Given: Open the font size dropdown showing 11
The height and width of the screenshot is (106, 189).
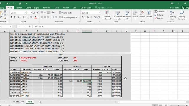Looking at the screenshot, I should [31, 13].
